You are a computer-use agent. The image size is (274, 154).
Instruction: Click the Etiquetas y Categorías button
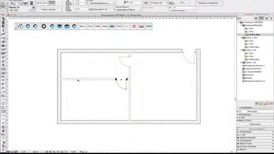coord(209,3)
